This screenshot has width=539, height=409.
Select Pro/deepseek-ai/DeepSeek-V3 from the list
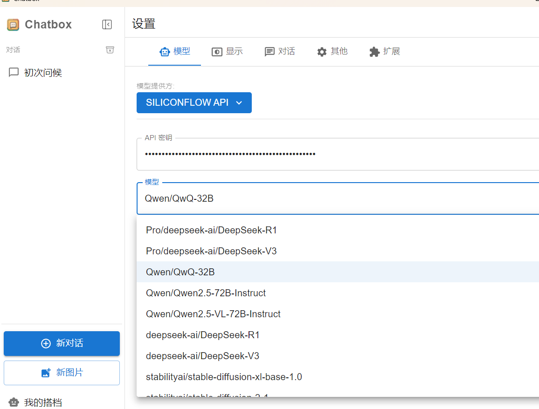pos(338,251)
